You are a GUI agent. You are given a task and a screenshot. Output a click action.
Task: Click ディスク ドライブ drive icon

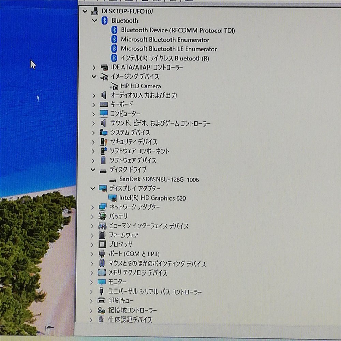click(x=103, y=171)
